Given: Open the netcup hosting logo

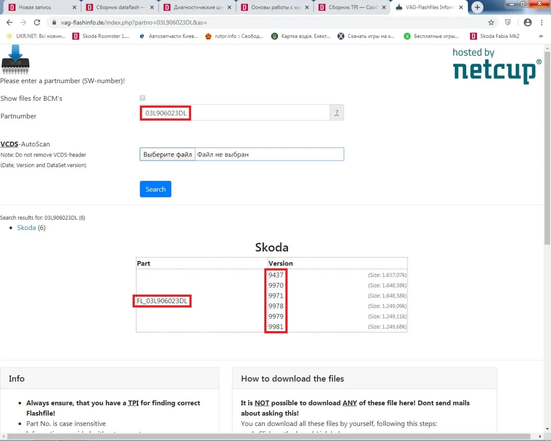Looking at the screenshot, I should 497,66.
